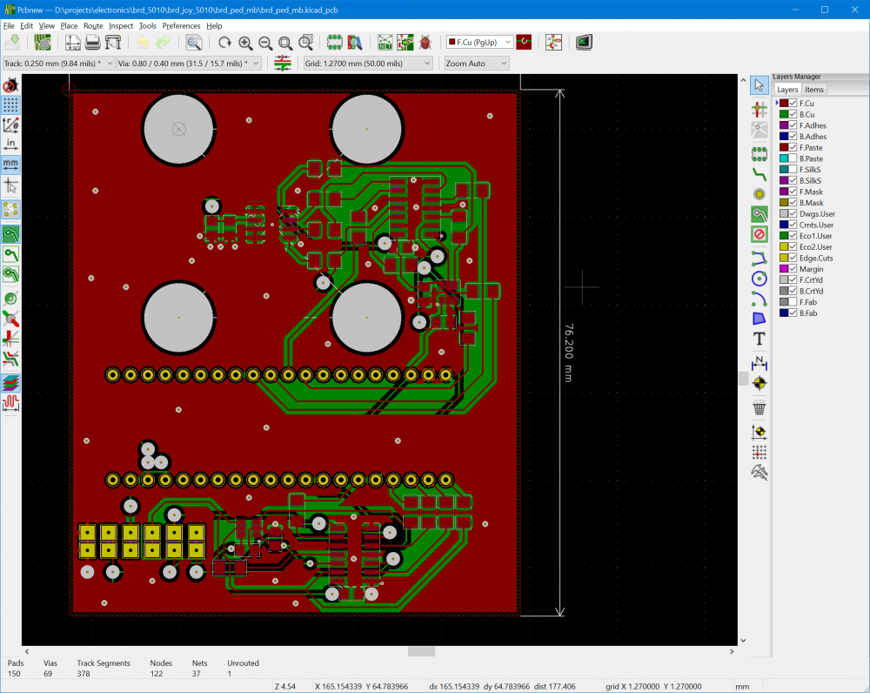Viewport: 870px width, 693px height.
Task: Run design rules check (ladybug icon)
Action: coord(425,42)
